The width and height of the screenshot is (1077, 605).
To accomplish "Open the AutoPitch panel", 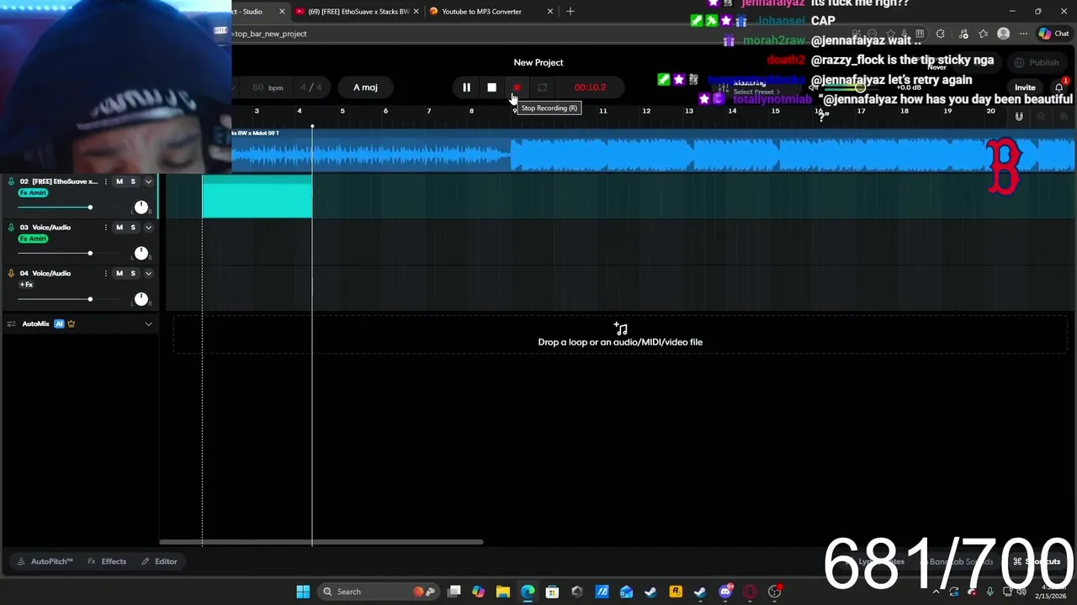I will [x=45, y=561].
